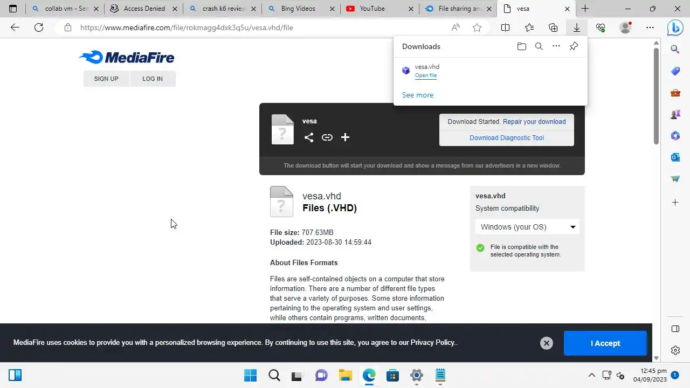Click the scroll down arrow
Screen dimensions: 690x388
point(656,358)
